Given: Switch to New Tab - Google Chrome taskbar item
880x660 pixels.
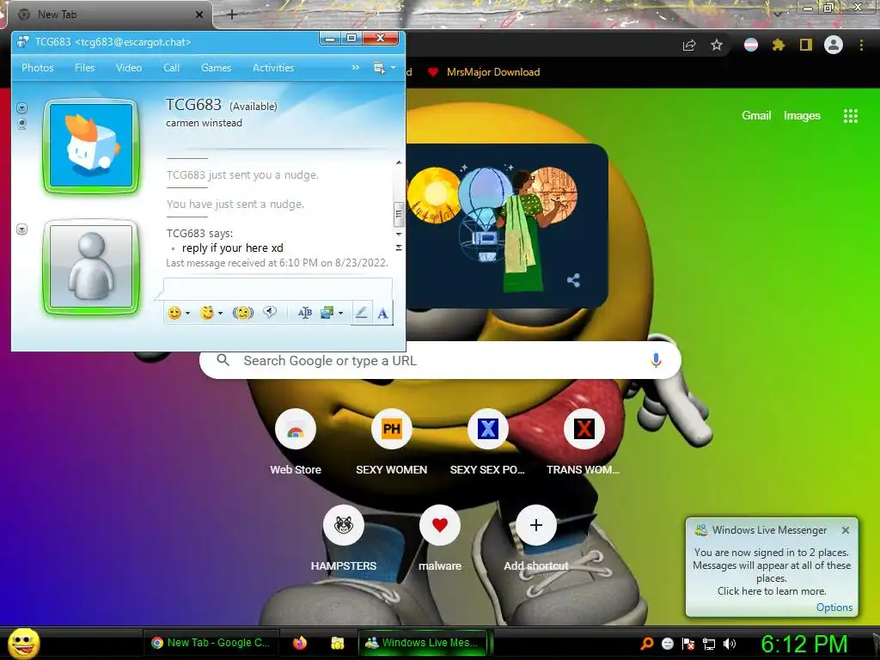Looking at the screenshot, I should point(211,643).
